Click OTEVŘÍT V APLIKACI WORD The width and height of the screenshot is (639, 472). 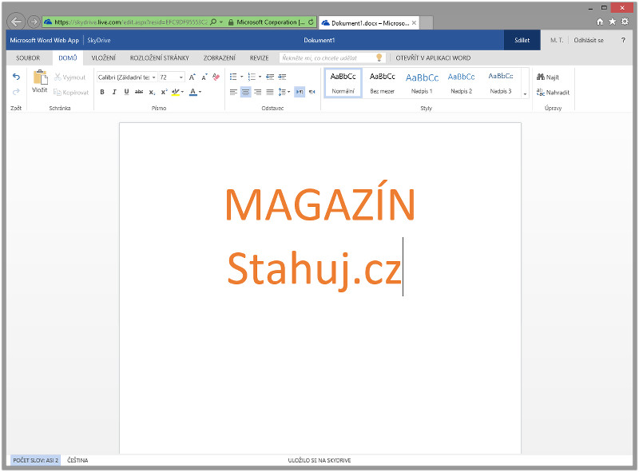pyautogui.click(x=433, y=58)
